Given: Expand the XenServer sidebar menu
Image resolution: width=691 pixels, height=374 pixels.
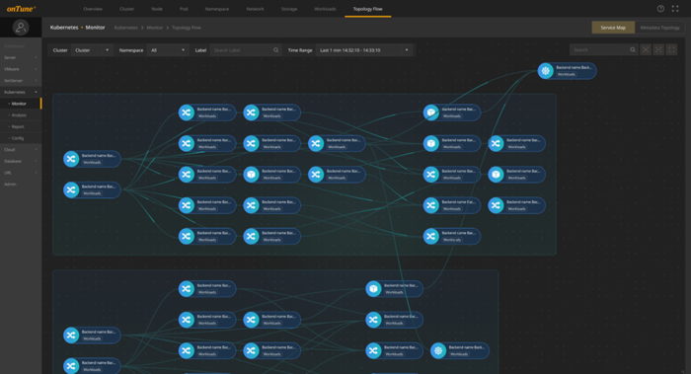Looking at the screenshot, I should (21, 81).
